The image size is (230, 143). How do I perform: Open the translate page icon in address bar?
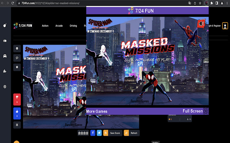[190, 3]
